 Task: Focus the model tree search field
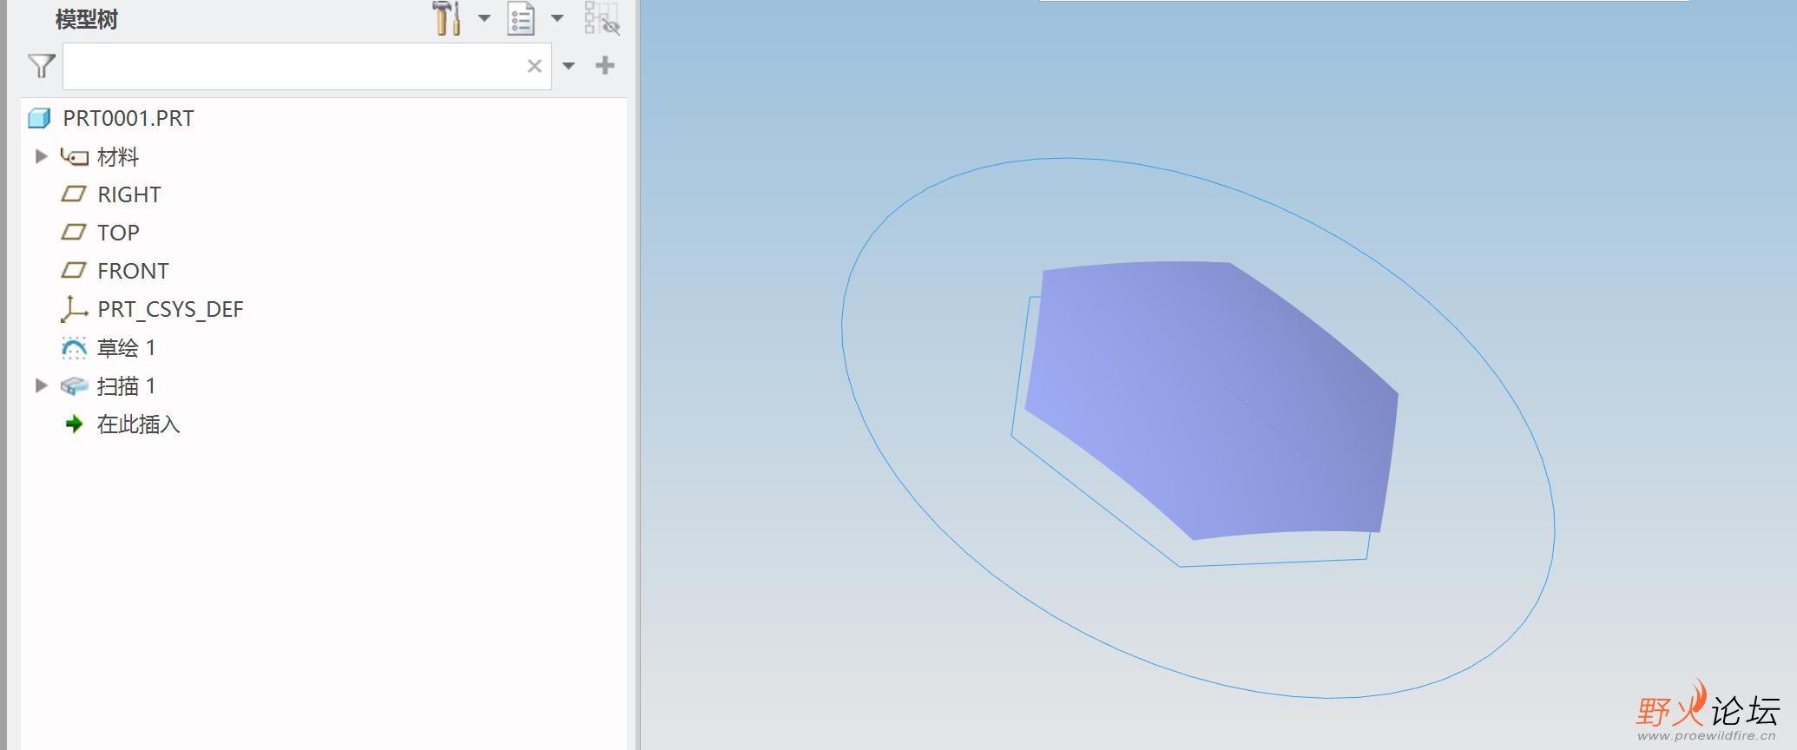coord(307,66)
